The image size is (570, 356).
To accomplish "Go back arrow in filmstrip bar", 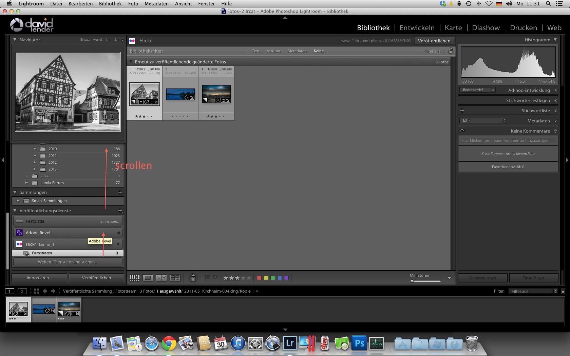I will 45,291.
